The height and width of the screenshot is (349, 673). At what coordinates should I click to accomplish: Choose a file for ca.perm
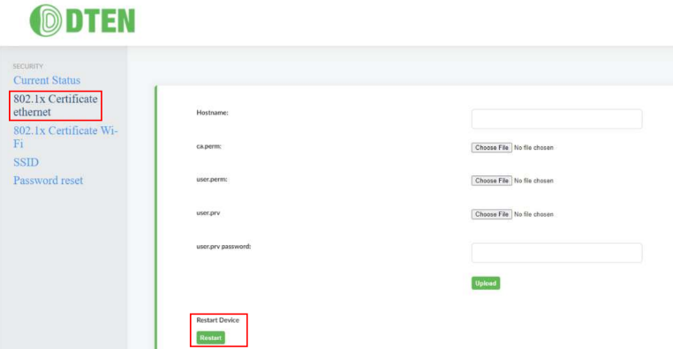coord(491,147)
